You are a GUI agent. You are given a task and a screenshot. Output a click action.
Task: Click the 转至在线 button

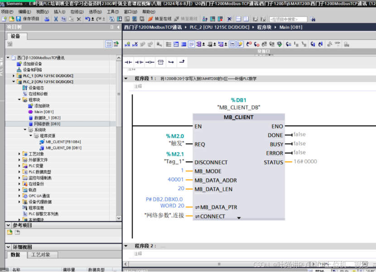(160, 19)
